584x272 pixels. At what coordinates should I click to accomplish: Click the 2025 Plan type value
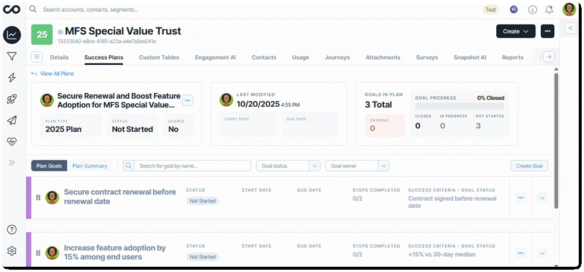[63, 130]
